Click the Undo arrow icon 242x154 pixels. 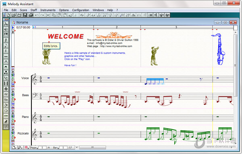coord(37,15)
